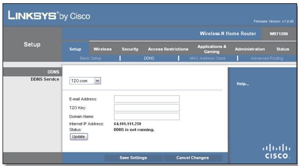Click the DDNS section header on left
298x166 pixels.
(53, 72)
